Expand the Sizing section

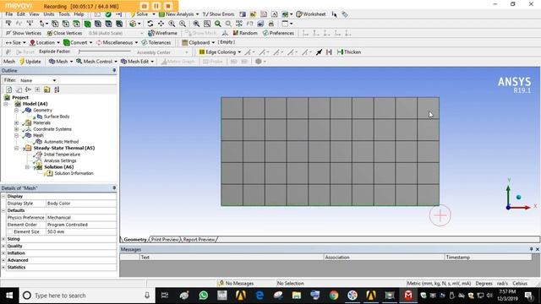click(3, 239)
